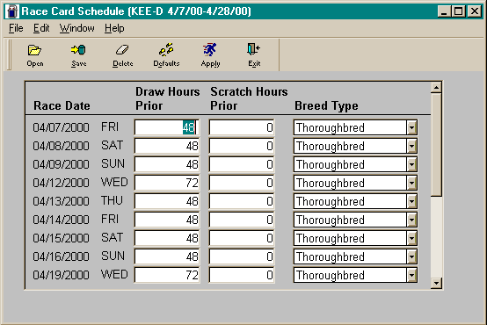Viewport: 487px width, 325px height.
Task: Click the scroll down arrow of schedule list
Action: tap(436, 283)
